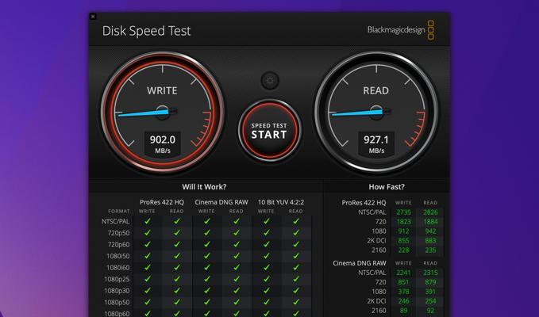The height and width of the screenshot is (317, 539).
Task: Click Cinema DNG 1080 write value 378
Action: click(403, 292)
